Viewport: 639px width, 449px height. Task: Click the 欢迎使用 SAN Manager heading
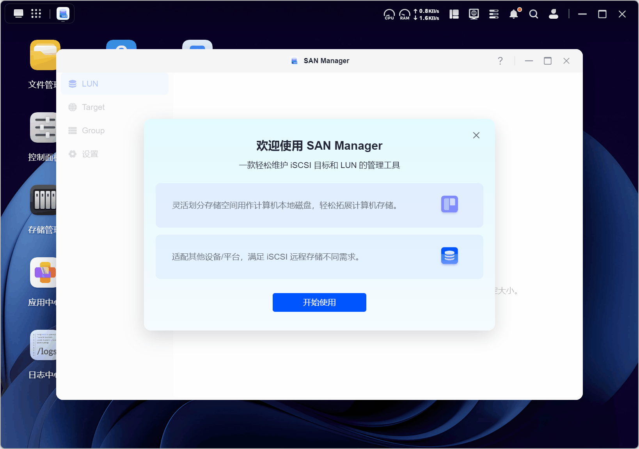pos(319,146)
